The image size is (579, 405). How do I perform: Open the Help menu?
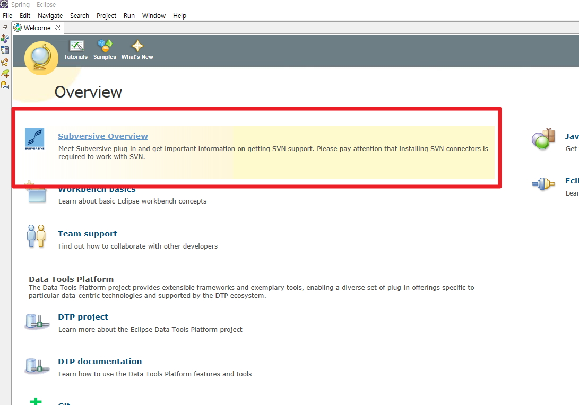point(180,15)
